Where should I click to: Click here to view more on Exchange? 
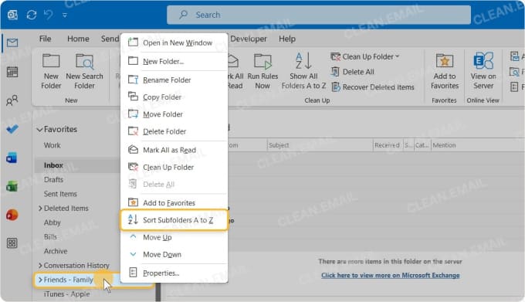[390, 275]
